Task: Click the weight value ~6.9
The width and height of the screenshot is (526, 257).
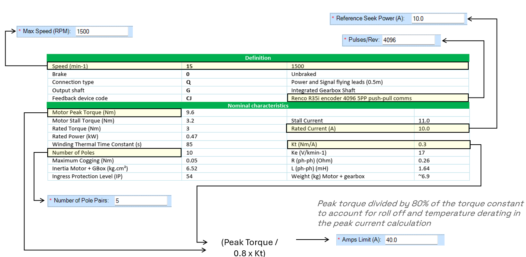Action: coord(424,177)
